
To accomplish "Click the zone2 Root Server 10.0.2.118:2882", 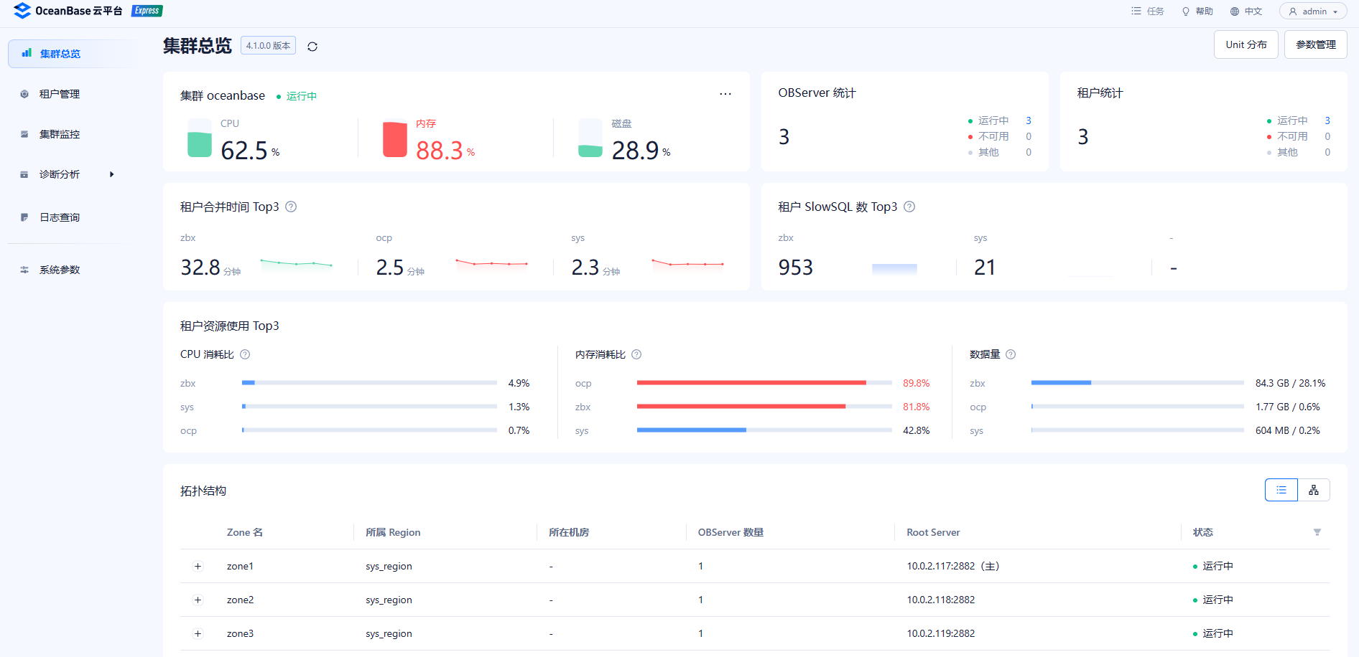I will tap(941, 600).
